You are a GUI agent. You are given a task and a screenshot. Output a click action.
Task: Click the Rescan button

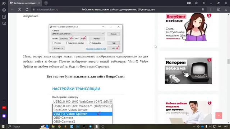pyautogui.click(x=114, y=34)
